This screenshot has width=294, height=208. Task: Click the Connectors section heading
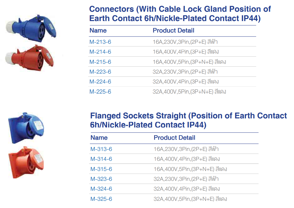(180, 14)
